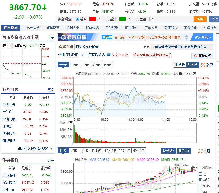Open the 上证指数吧 forum icon
219x193 pixels.
59,56
